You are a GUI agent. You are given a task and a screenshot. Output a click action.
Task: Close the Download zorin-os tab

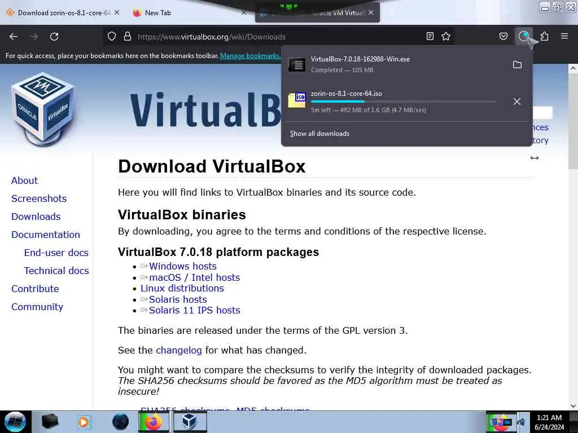point(117,13)
